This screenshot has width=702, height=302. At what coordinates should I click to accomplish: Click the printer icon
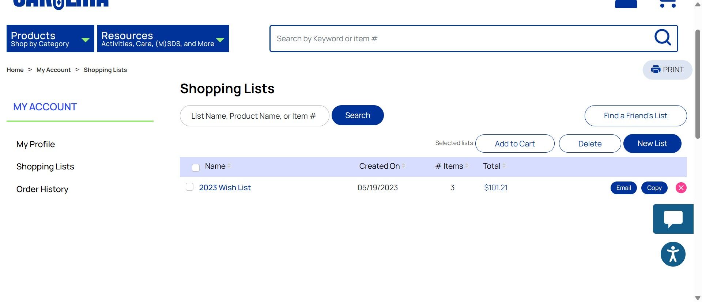pyautogui.click(x=656, y=69)
